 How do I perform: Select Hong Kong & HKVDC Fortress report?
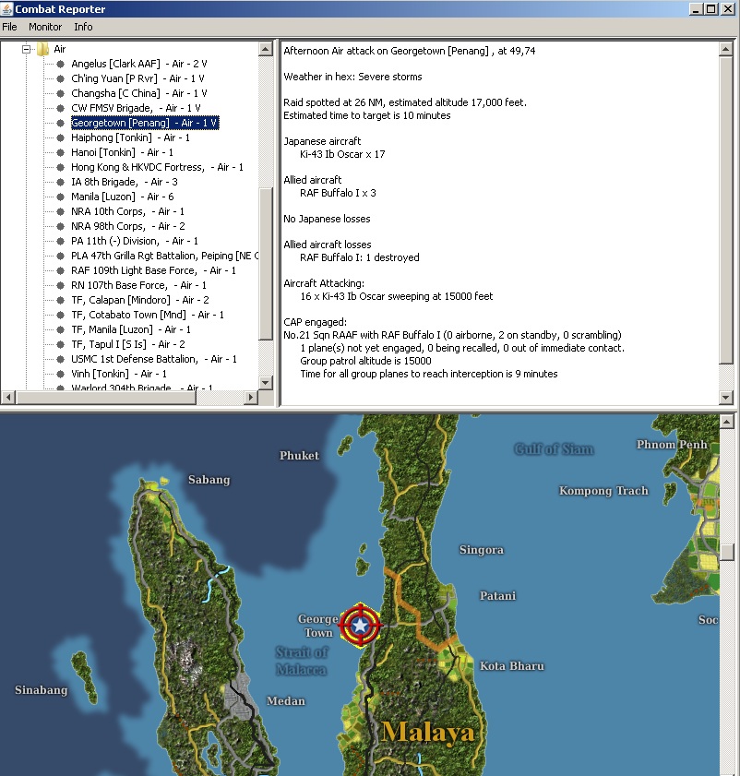click(x=157, y=167)
